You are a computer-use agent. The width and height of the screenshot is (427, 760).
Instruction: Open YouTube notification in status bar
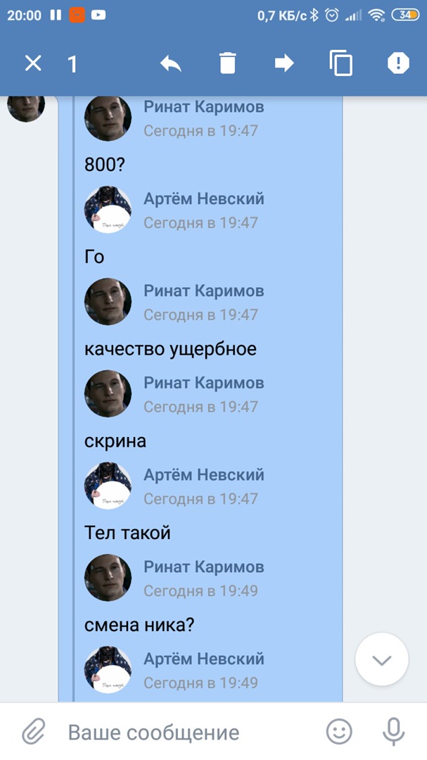[x=98, y=15]
